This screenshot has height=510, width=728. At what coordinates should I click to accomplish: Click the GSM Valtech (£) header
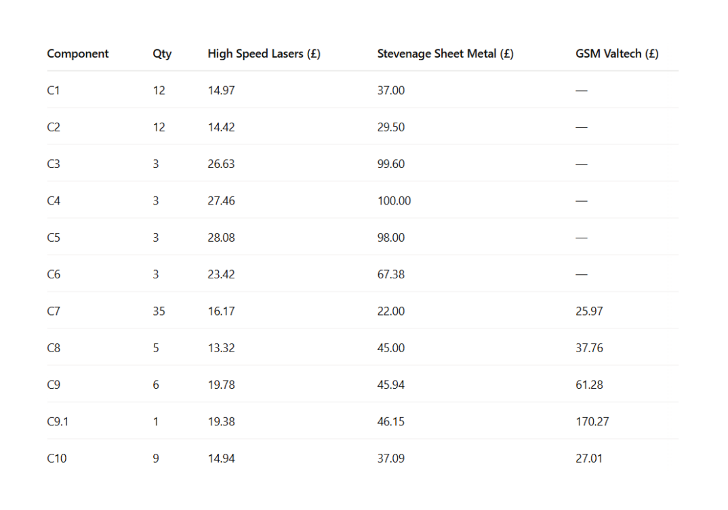(617, 54)
